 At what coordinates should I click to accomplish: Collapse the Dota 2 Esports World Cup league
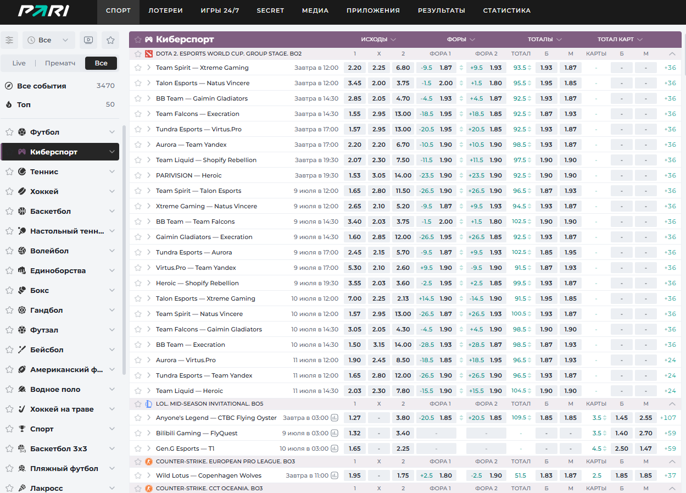click(x=672, y=54)
